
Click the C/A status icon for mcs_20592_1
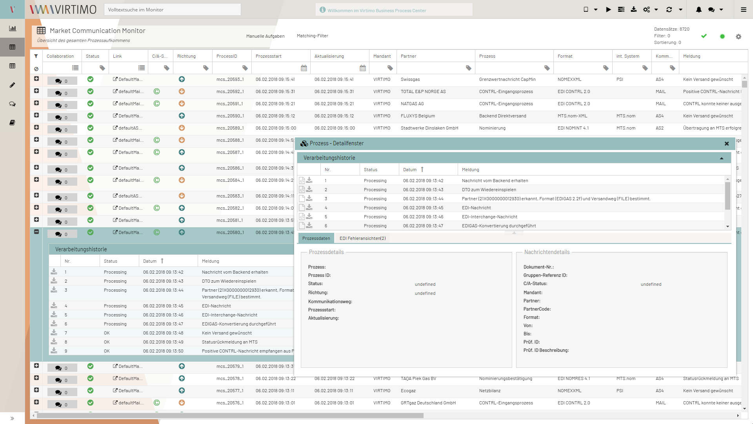tap(157, 91)
